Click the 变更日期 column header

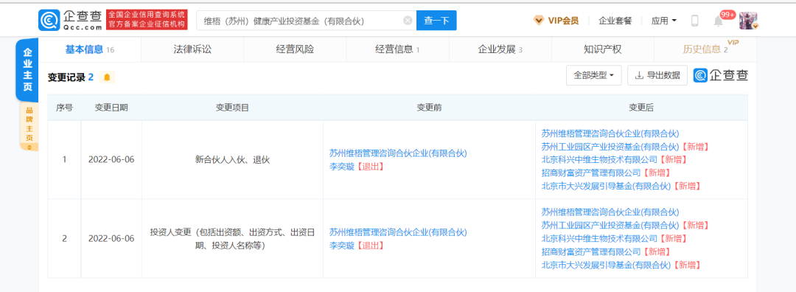[x=111, y=107]
